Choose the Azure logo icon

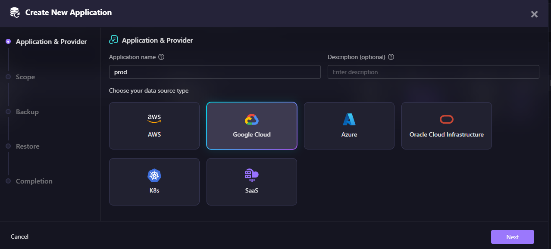click(349, 119)
